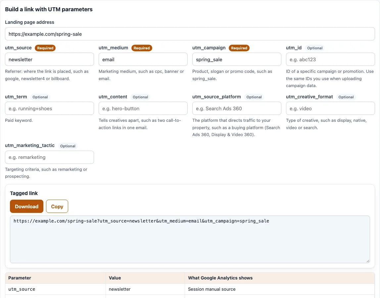Viewport: 380px width, 298px height.
Task: Click the Optional badge next to utm_content
Action: tap(140, 97)
